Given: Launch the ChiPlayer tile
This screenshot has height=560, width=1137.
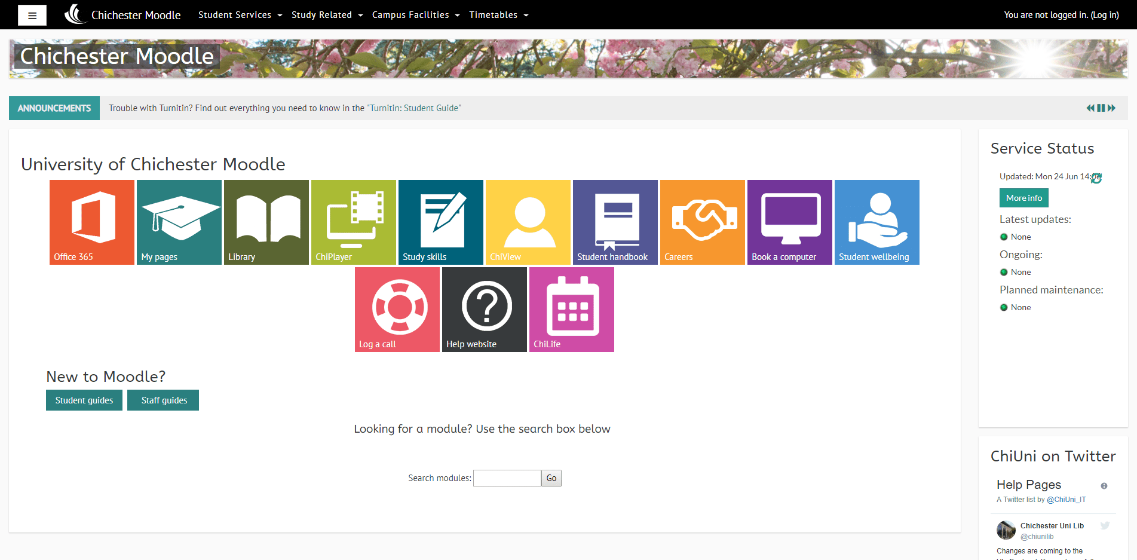Looking at the screenshot, I should 354,222.
